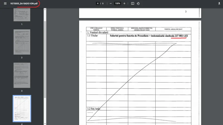
Task: Click the total page count 5
Action: (103, 3)
